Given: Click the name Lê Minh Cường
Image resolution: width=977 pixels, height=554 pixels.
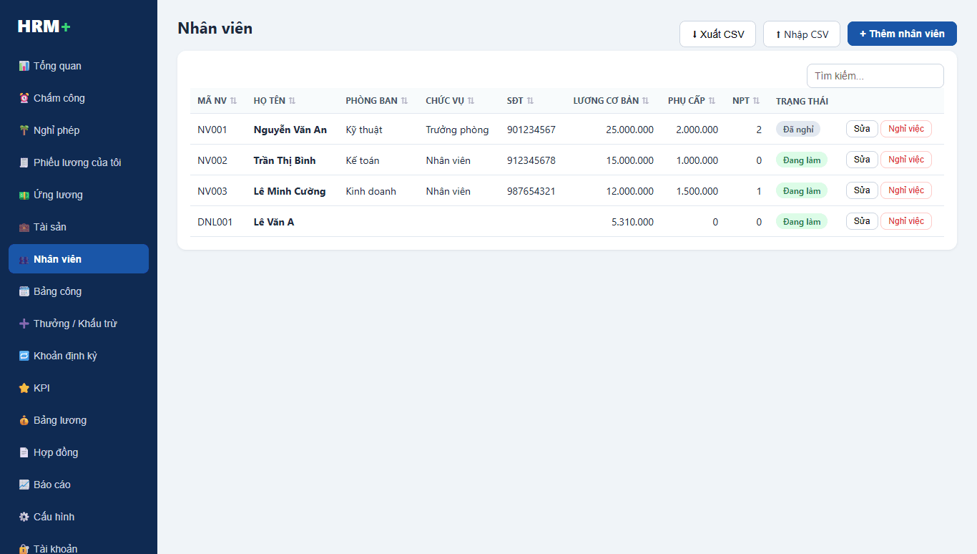Looking at the screenshot, I should coord(290,191).
